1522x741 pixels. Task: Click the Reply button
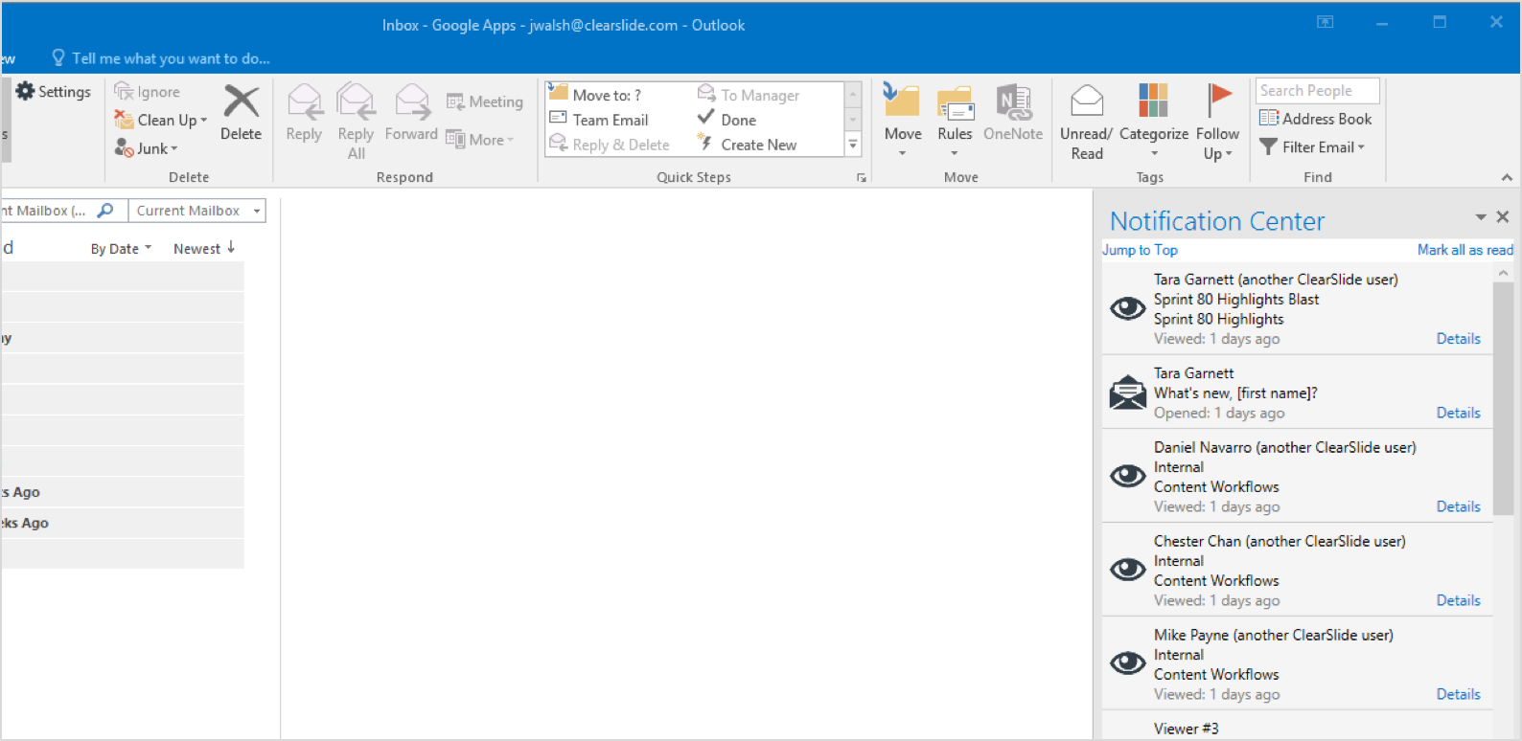[x=304, y=113]
